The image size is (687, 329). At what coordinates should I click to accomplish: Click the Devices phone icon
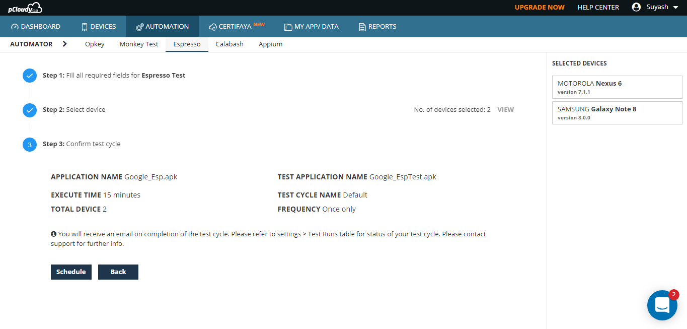click(85, 27)
